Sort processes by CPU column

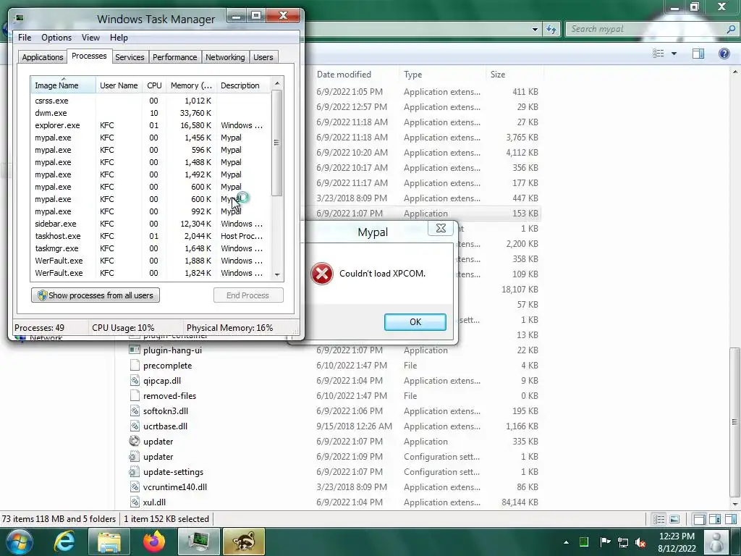(x=154, y=85)
